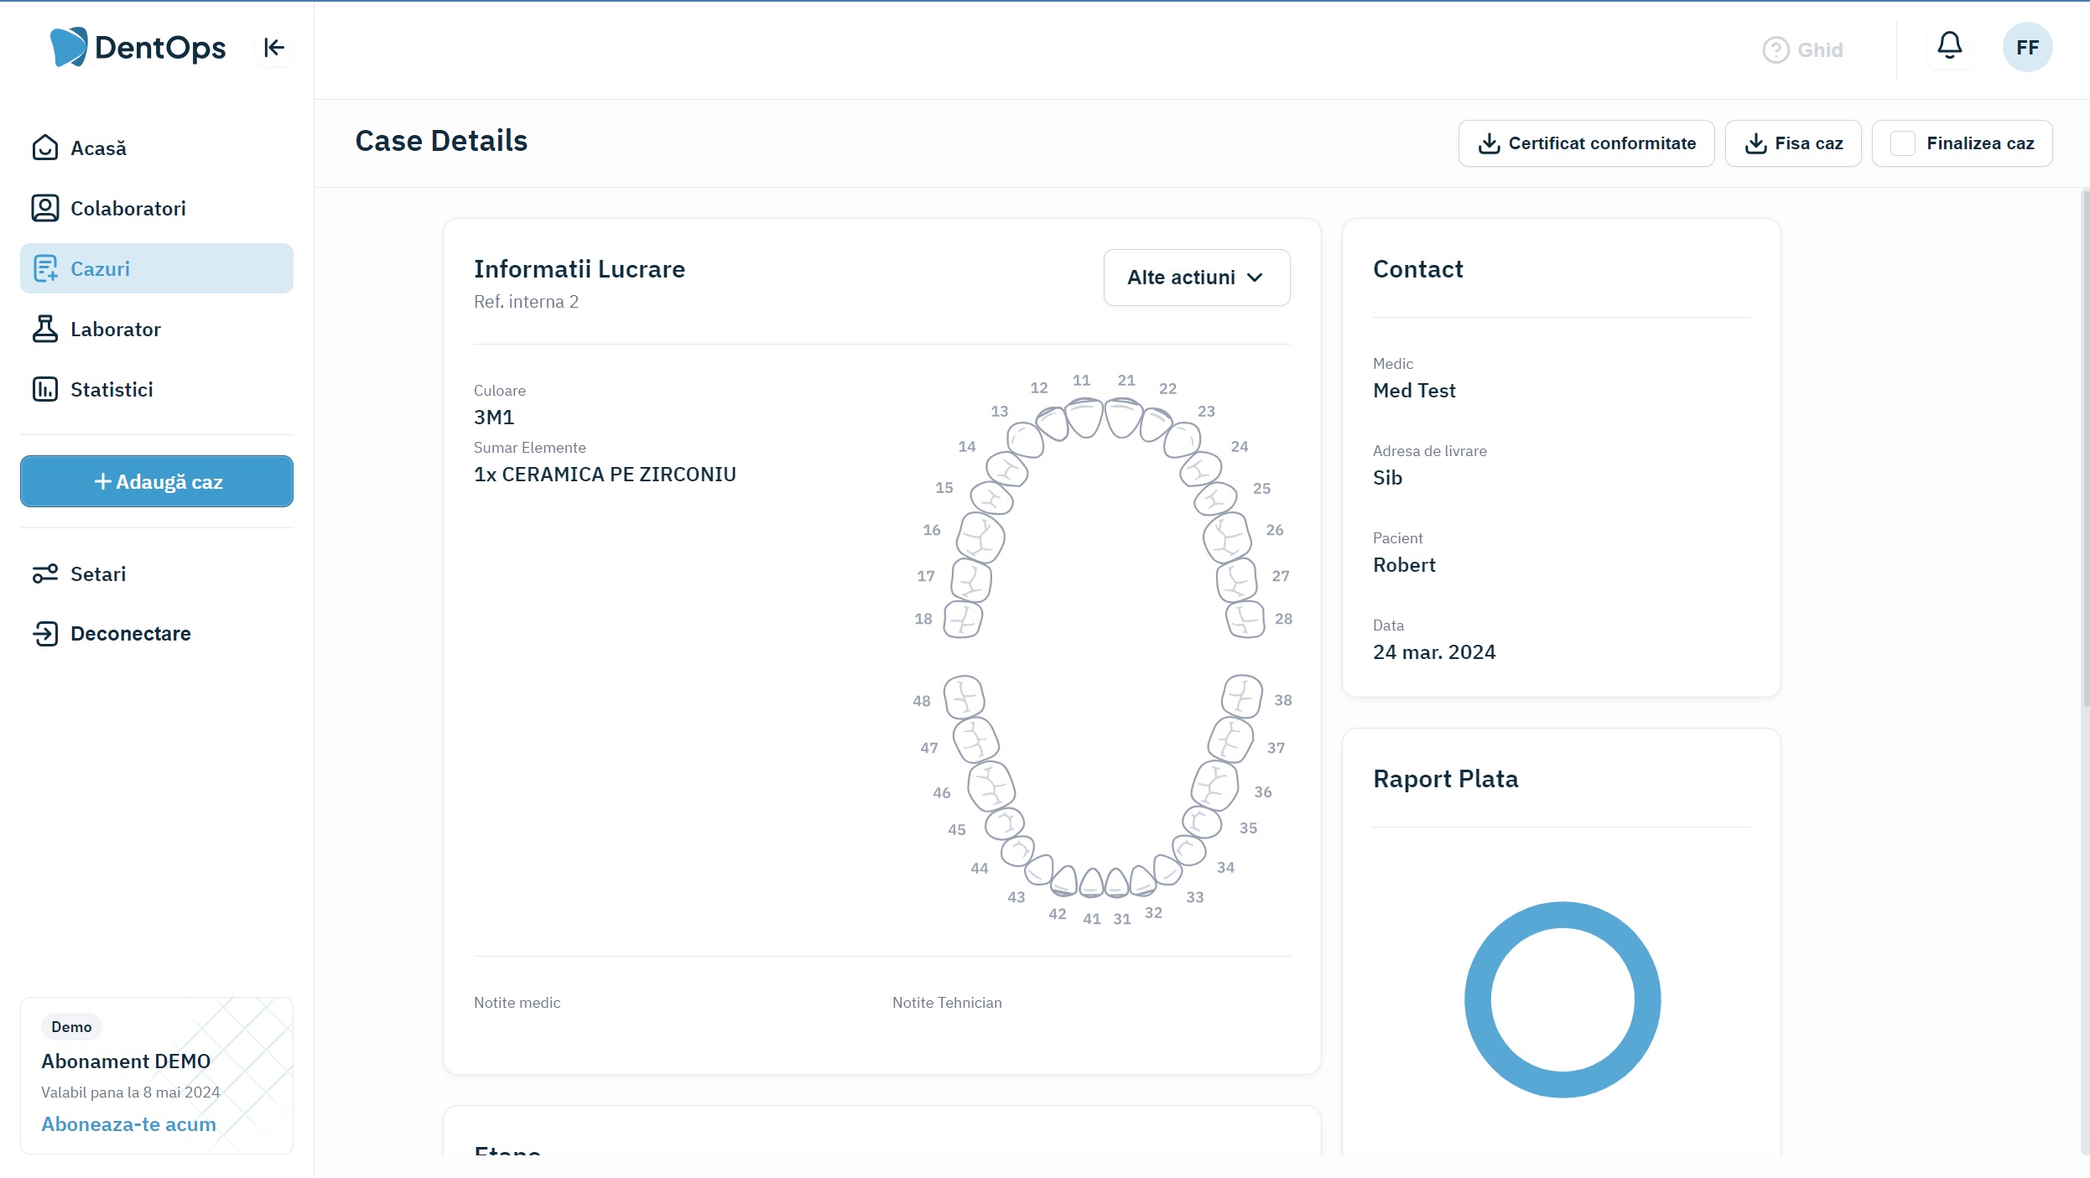The height and width of the screenshot is (1178, 2090).
Task: Click the sidebar collapse arrow icon
Action: 273,48
